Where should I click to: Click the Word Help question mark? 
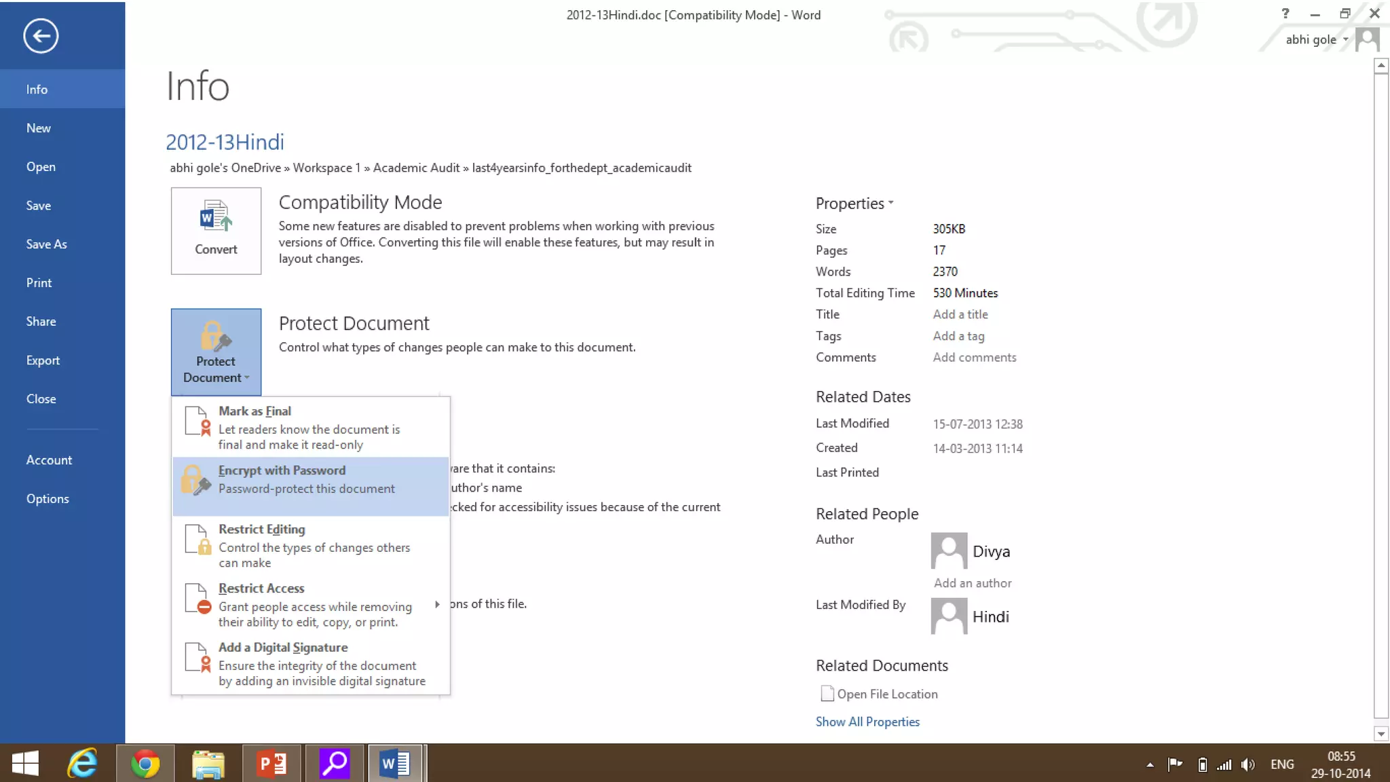[1285, 14]
